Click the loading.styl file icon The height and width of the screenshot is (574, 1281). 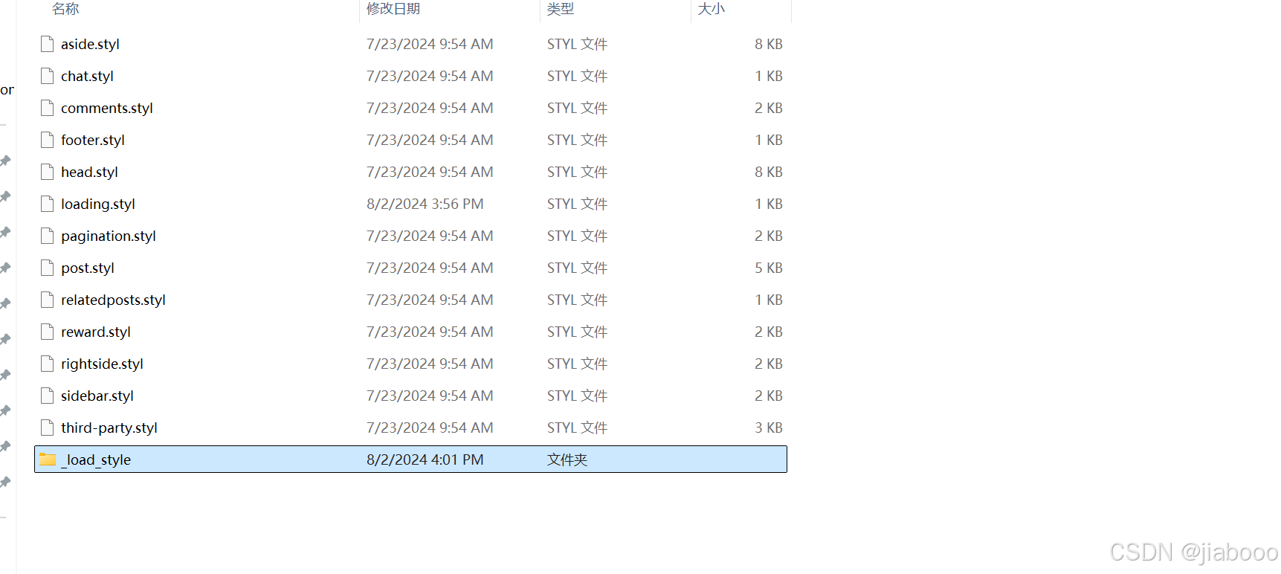(48, 204)
